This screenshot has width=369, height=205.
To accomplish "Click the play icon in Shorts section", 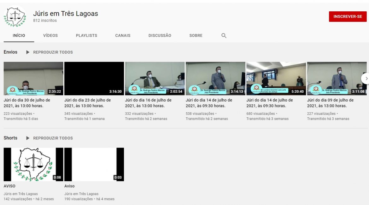I will [28, 138].
